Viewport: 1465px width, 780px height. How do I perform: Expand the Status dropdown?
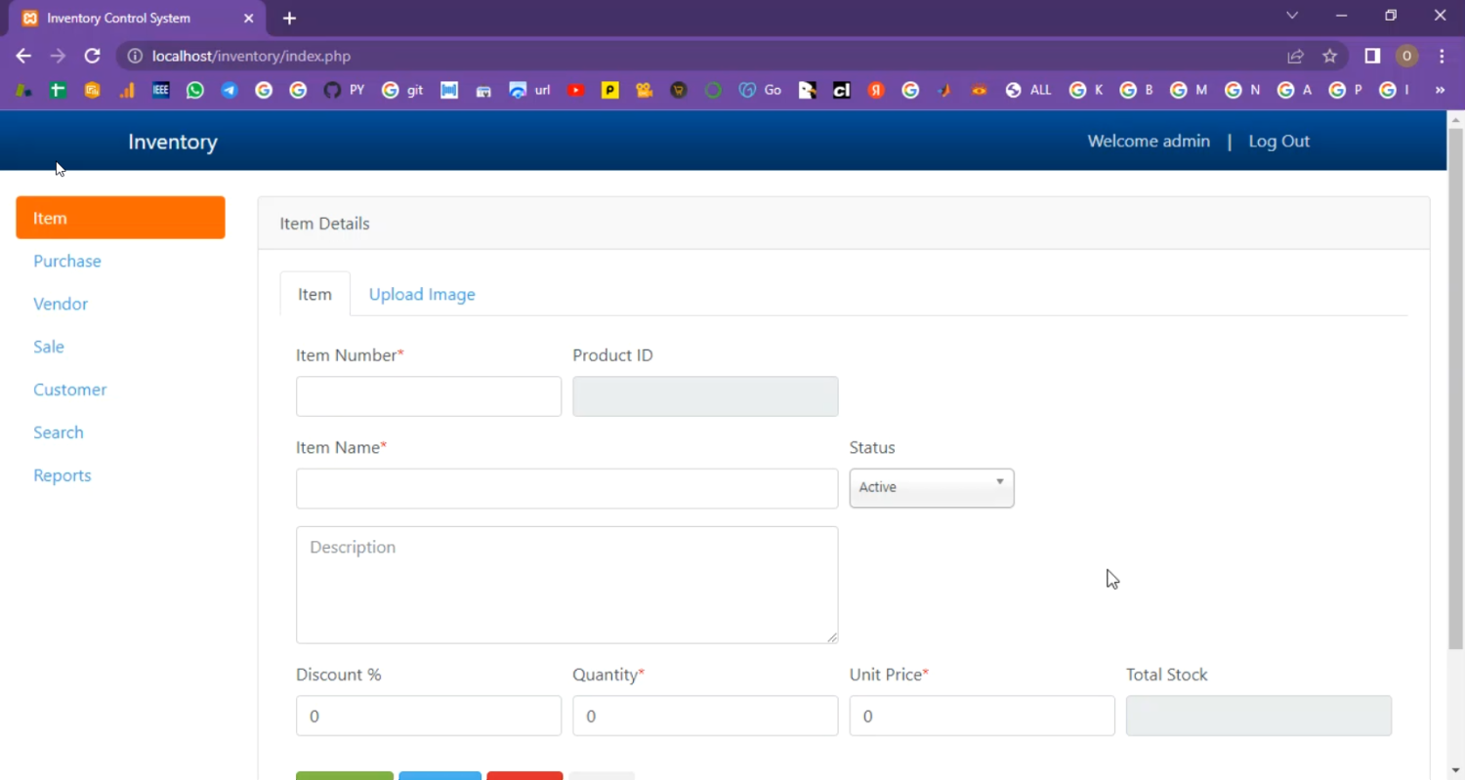[x=931, y=487]
